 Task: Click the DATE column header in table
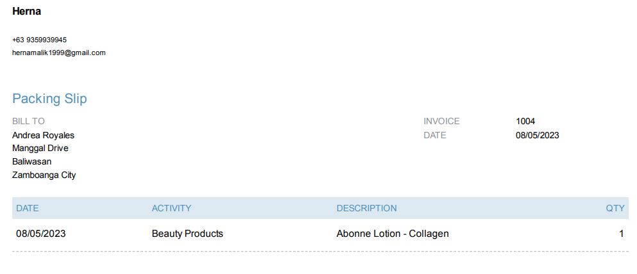click(28, 208)
